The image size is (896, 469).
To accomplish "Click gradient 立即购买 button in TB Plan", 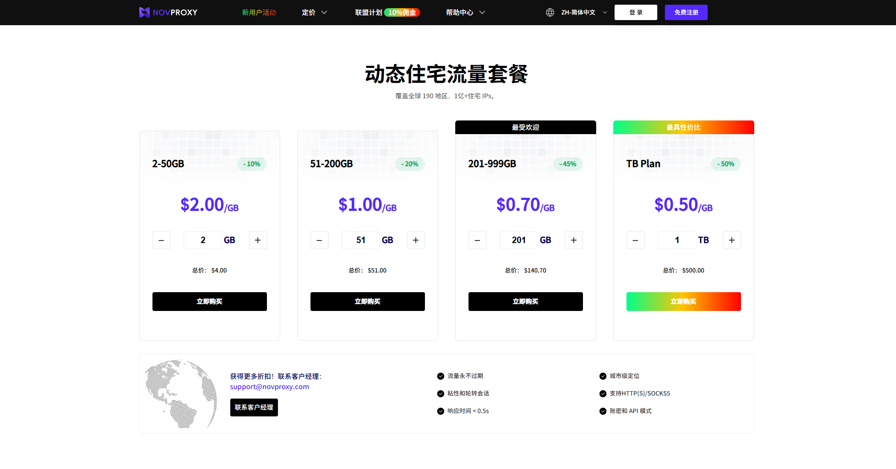I will (683, 302).
